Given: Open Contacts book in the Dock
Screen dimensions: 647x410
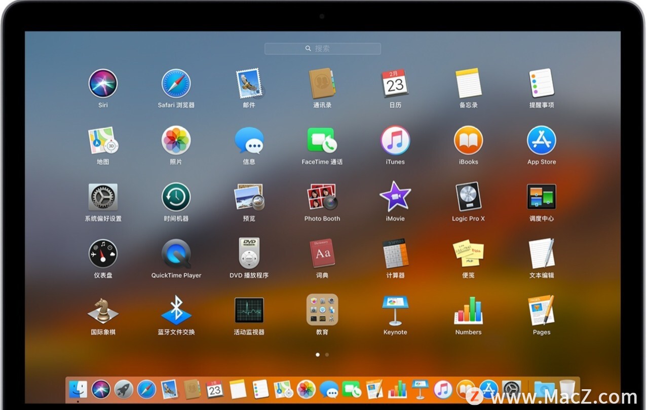Looking at the screenshot, I should (x=192, y=390).
